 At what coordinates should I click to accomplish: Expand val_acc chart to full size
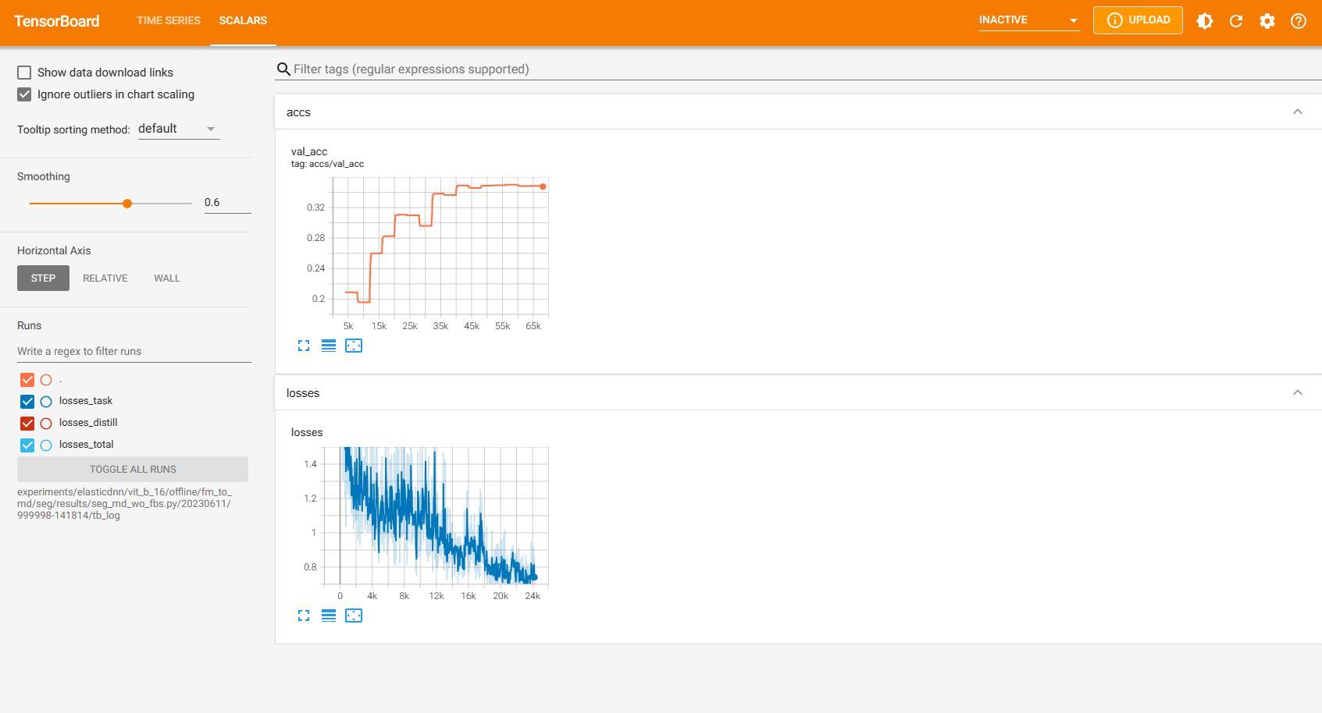point(304,346)
